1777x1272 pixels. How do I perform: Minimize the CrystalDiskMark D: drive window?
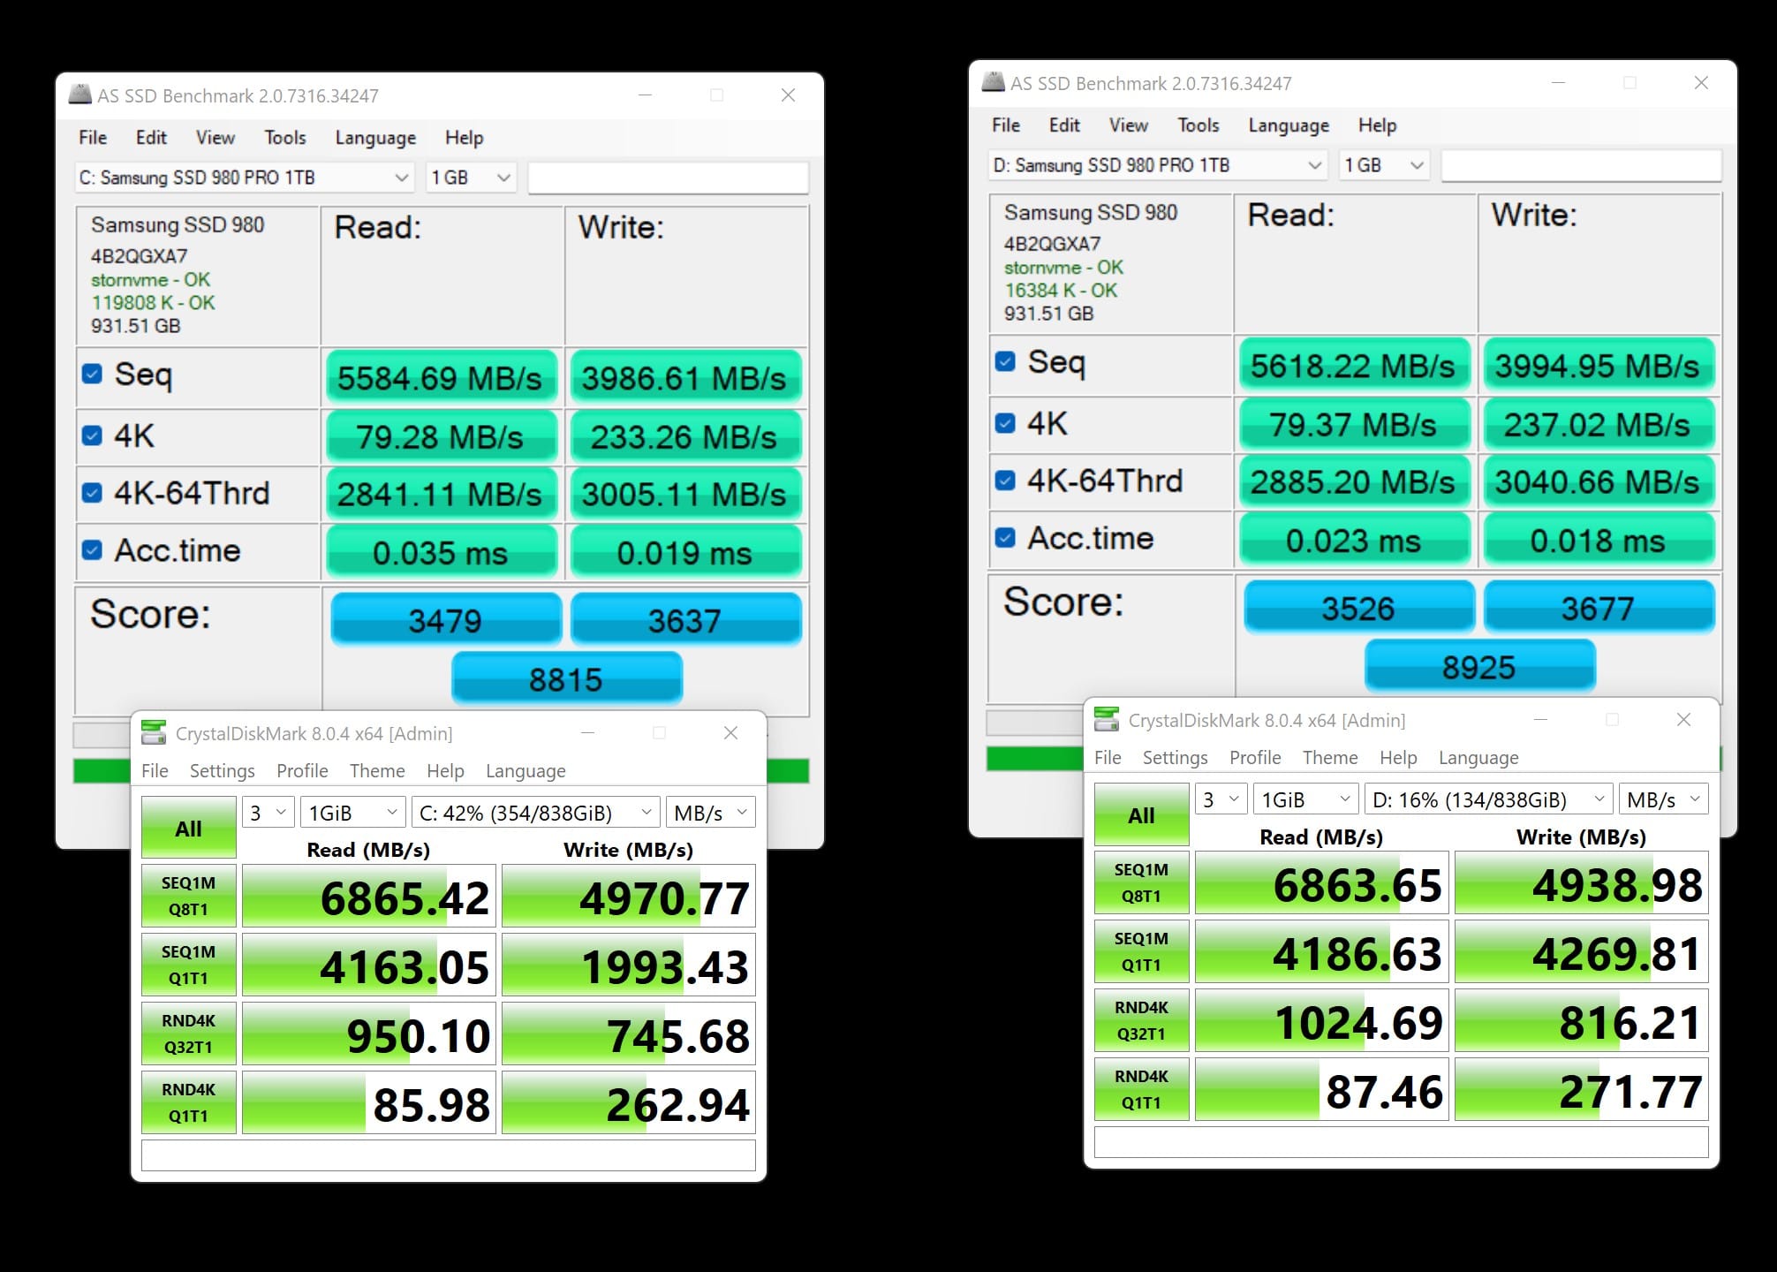pyautogui.click(x=1540, y=719)
